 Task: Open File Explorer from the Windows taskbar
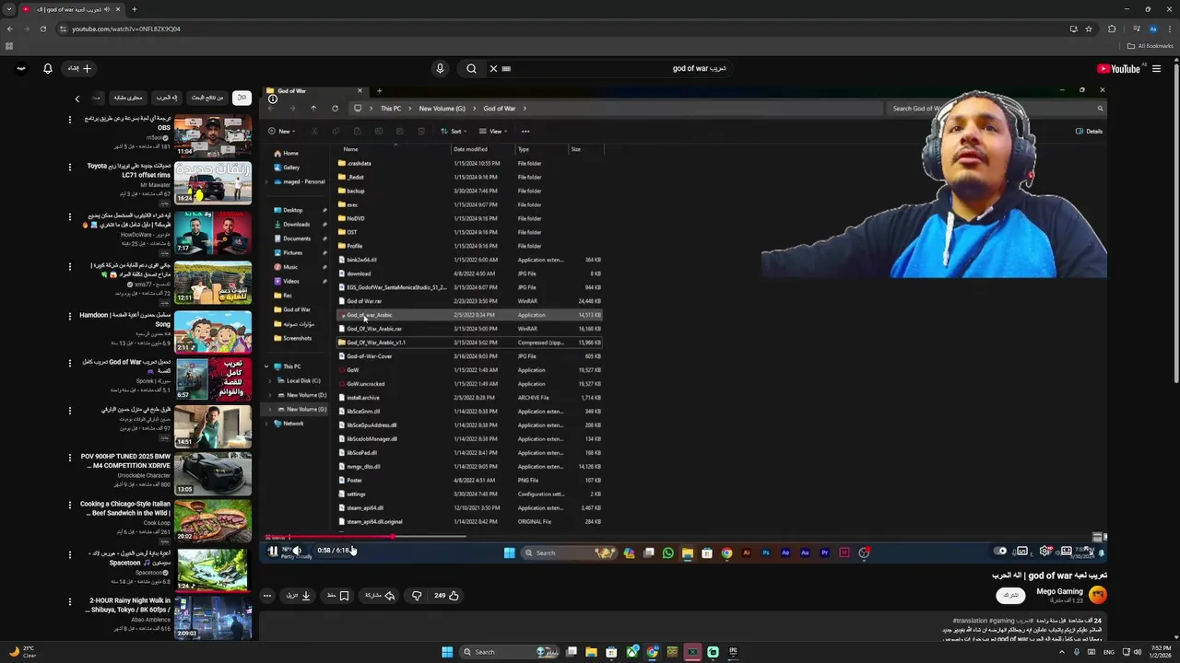(x=591, y=652)
